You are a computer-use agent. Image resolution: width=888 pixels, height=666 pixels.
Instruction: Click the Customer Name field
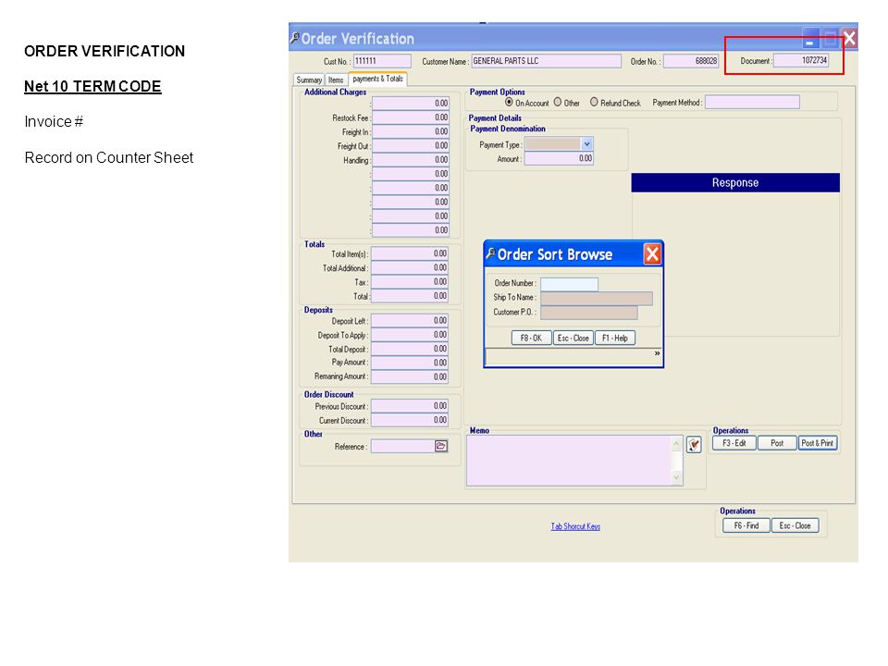click(x=546, y=61)
